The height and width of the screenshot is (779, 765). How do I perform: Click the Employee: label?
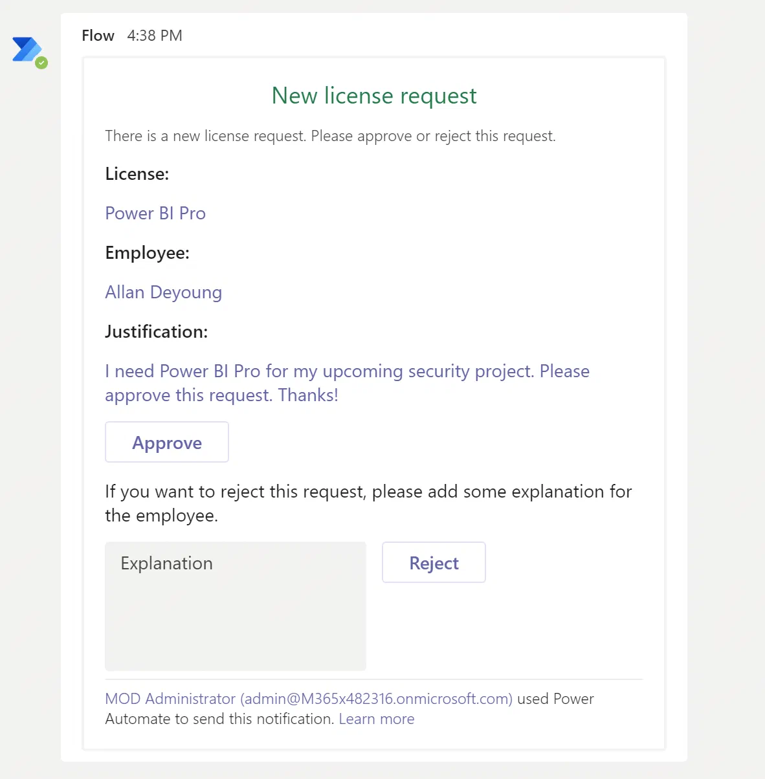[x=148, y=253]
